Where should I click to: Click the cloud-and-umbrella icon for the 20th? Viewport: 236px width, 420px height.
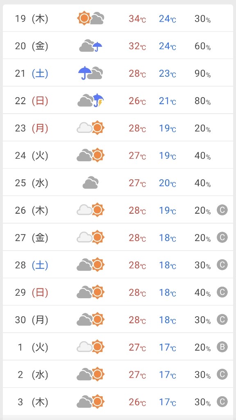coord(91,46)
